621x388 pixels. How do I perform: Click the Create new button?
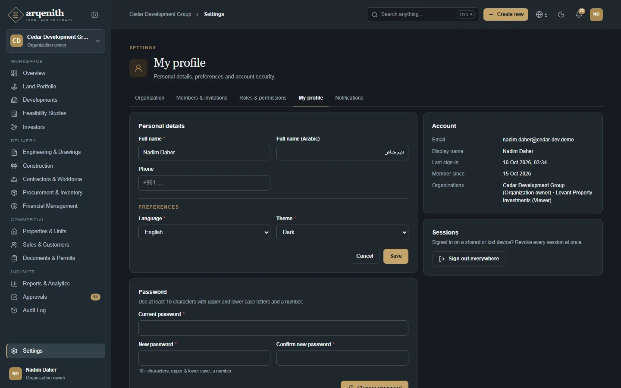pyautogui.click(x=506, y=15)
